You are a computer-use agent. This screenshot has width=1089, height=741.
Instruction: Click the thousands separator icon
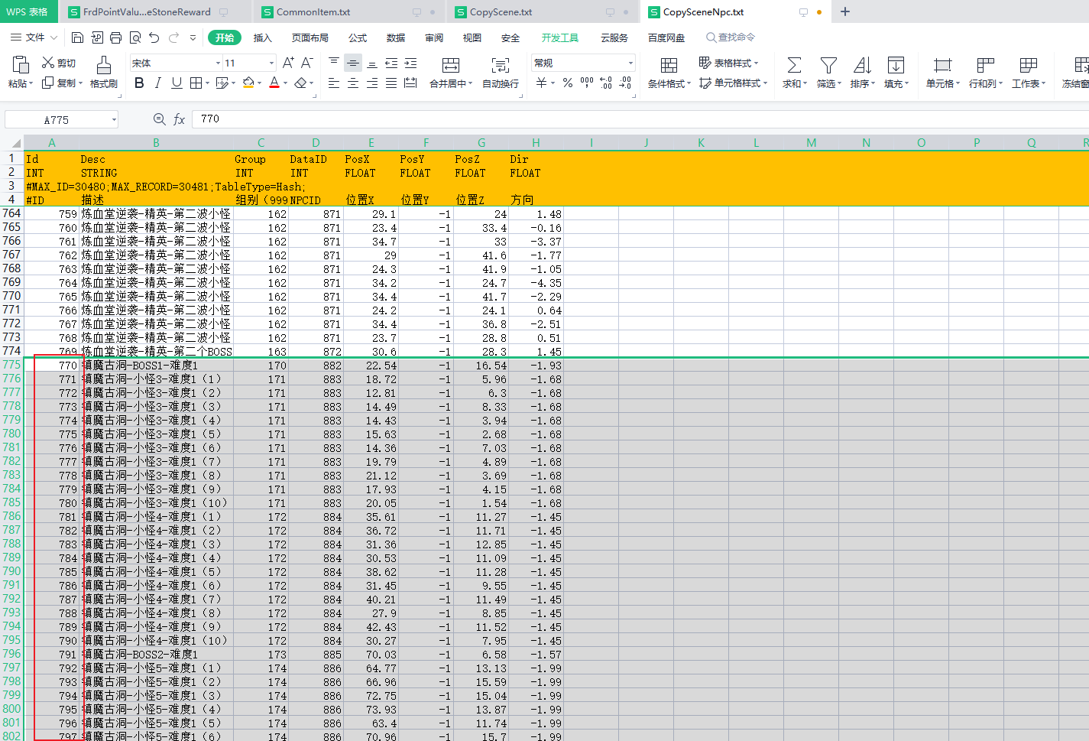[587, 83]
